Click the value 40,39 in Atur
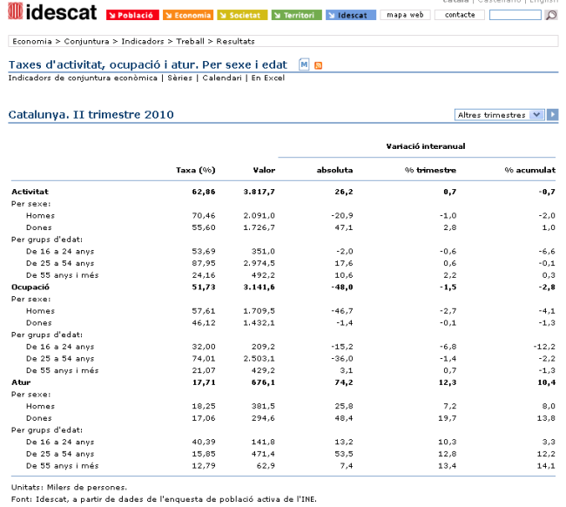Viewport: 566px width, 507px height. point(204,442)
